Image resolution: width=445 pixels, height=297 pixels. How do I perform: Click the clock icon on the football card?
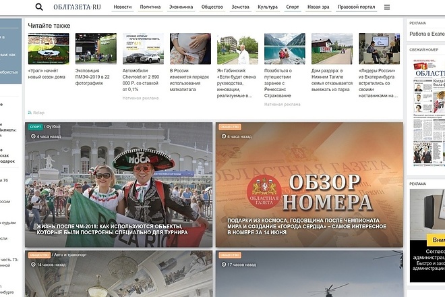tap(33, 136)
